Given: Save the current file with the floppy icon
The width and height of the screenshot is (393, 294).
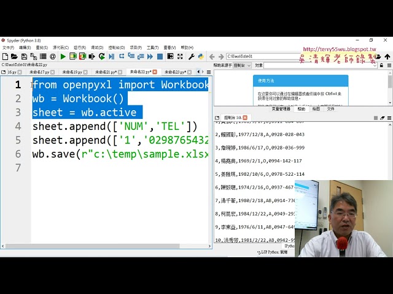Looking at the screenshot, I should [24, 57].
